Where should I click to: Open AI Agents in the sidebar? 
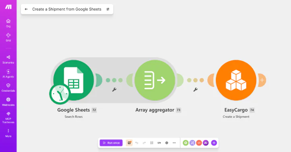(x=8, y=74)
